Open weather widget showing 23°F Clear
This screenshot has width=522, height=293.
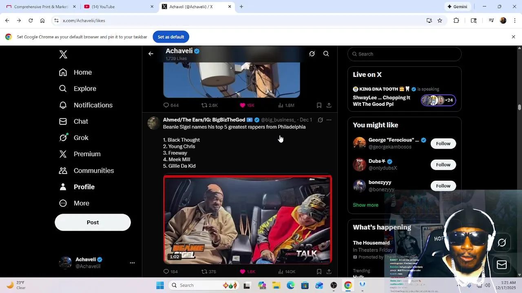(16, 285)
